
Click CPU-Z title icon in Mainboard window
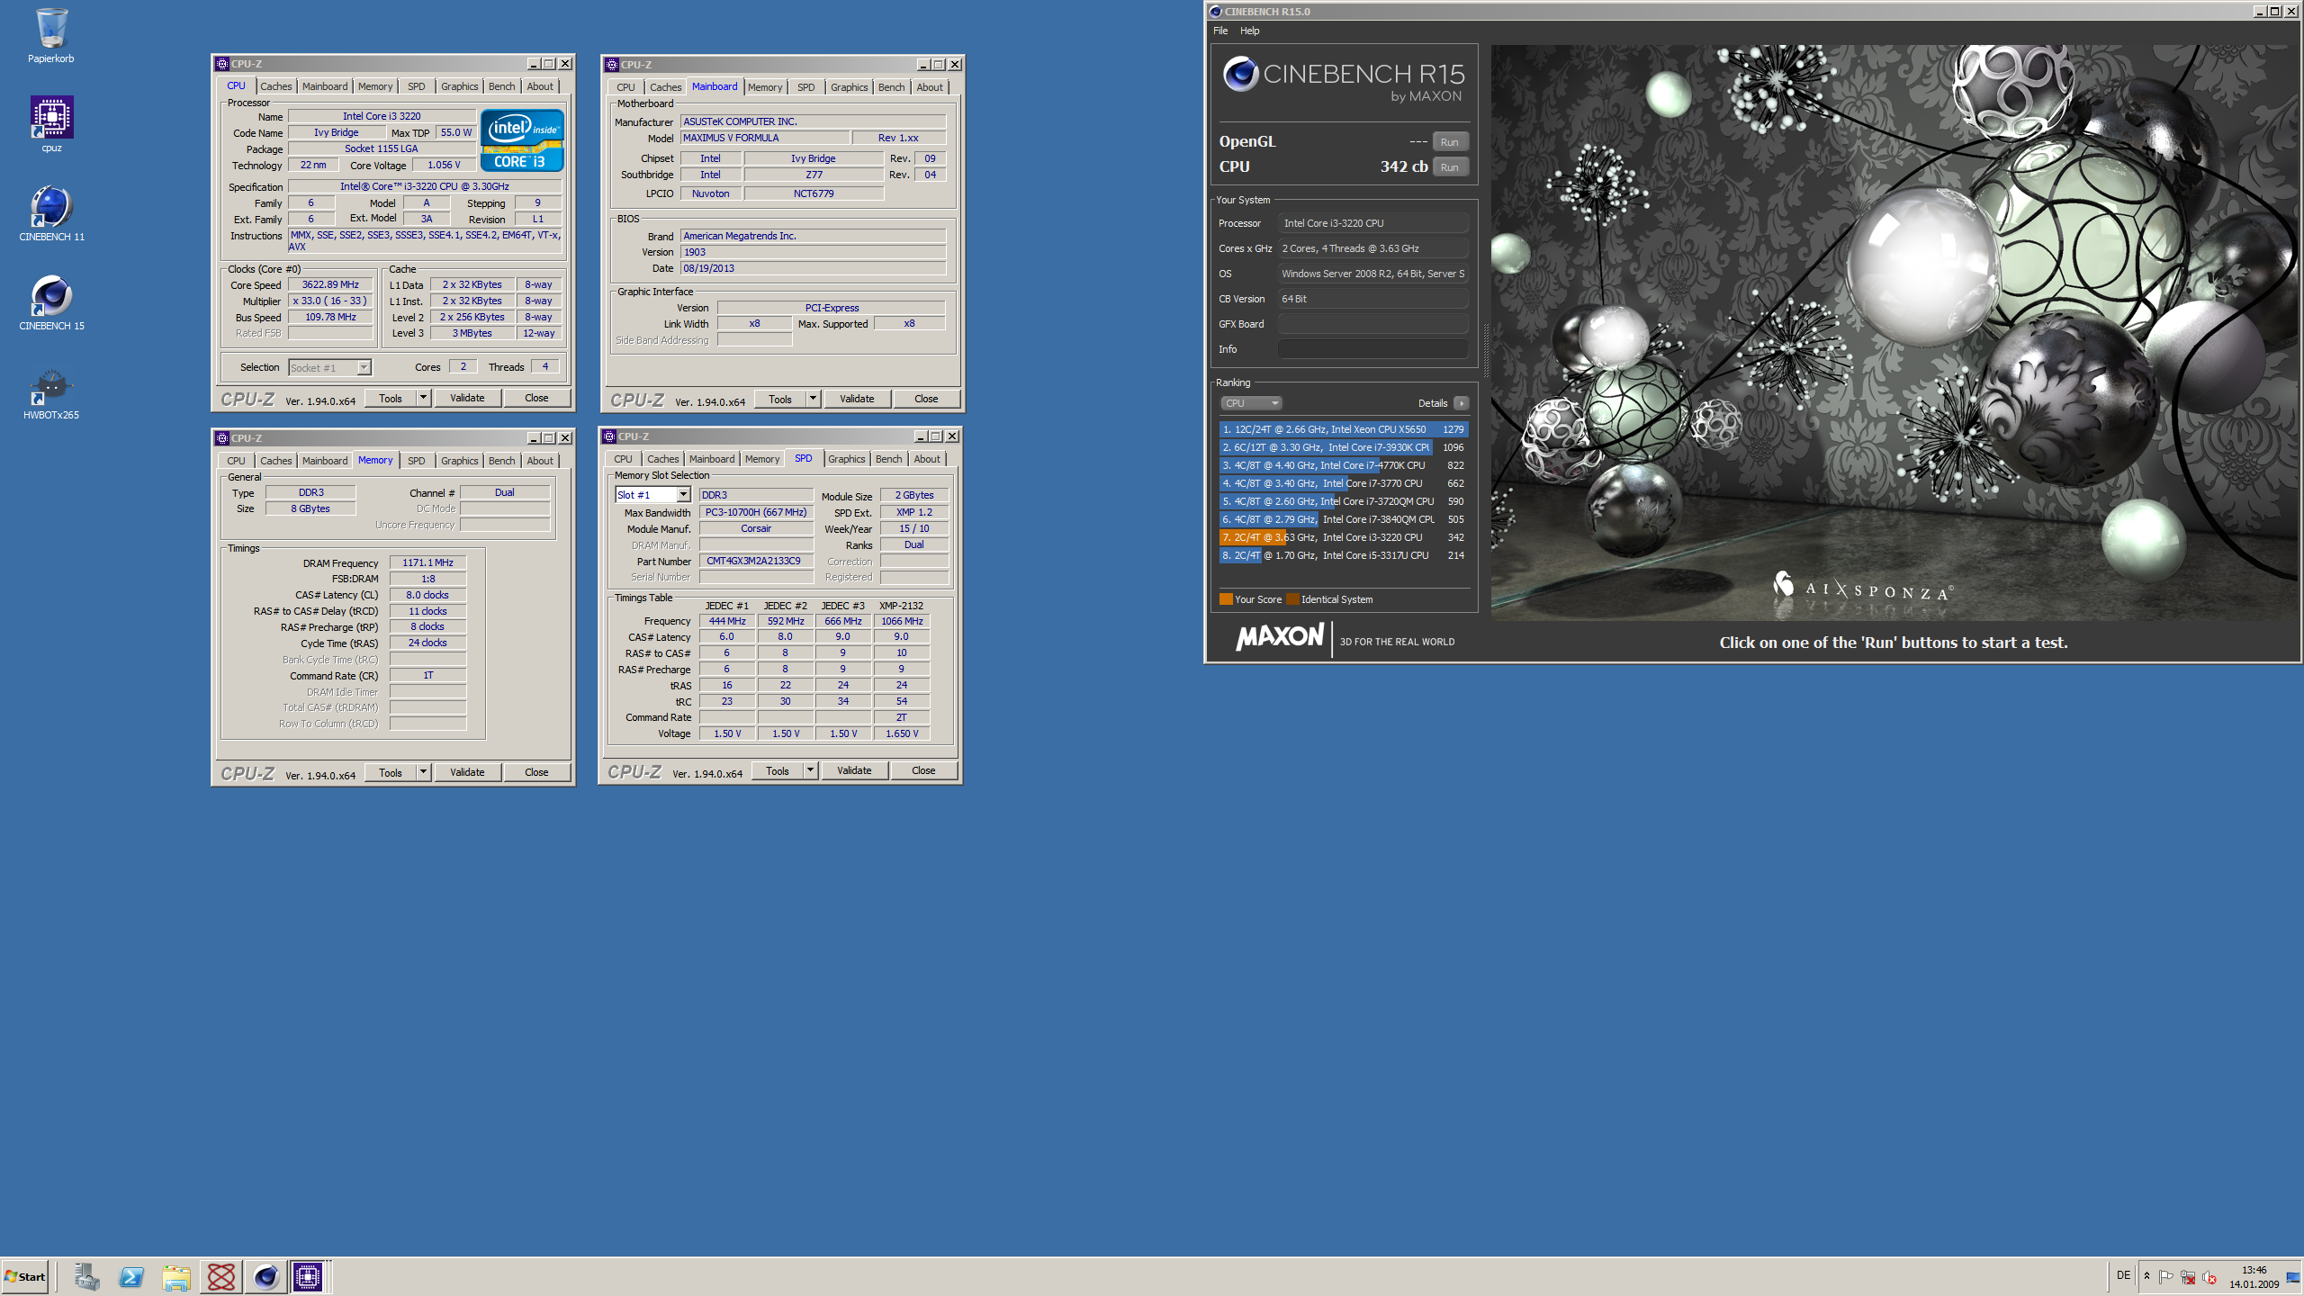tap(612, 65)
